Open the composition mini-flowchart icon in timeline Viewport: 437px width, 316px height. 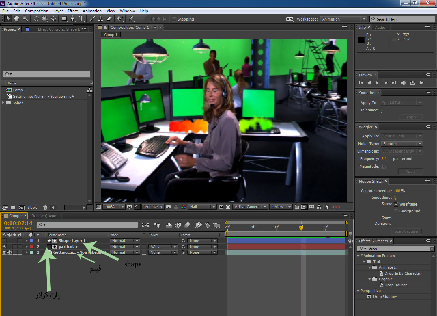coord(146,225)
